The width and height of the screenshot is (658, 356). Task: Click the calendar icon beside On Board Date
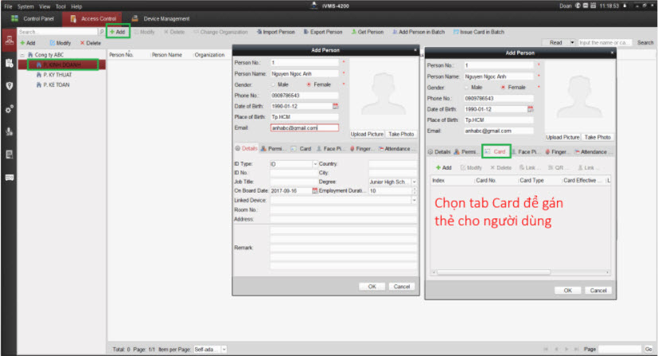tap(314, 191)
